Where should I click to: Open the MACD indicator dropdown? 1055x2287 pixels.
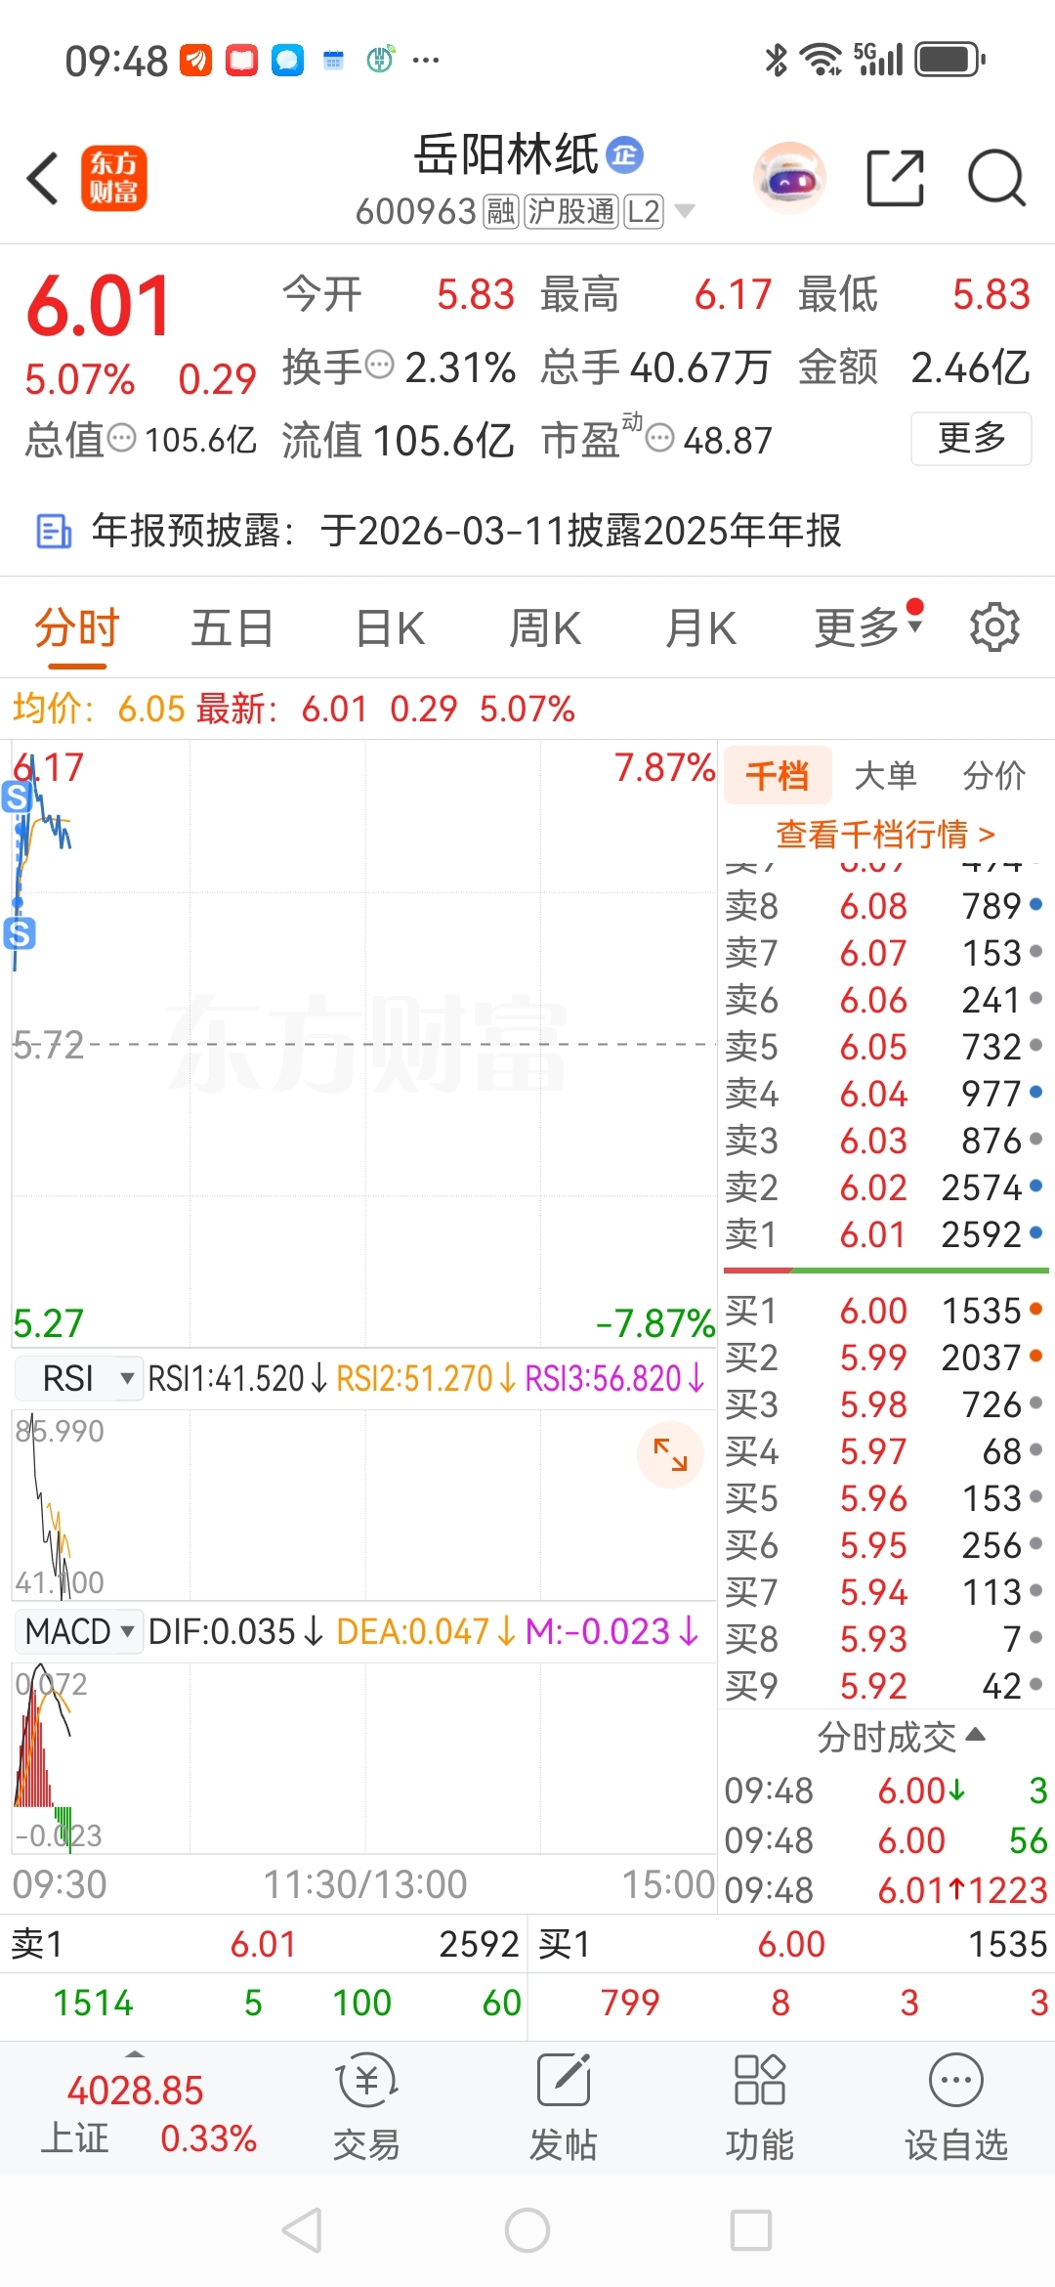80,1631
